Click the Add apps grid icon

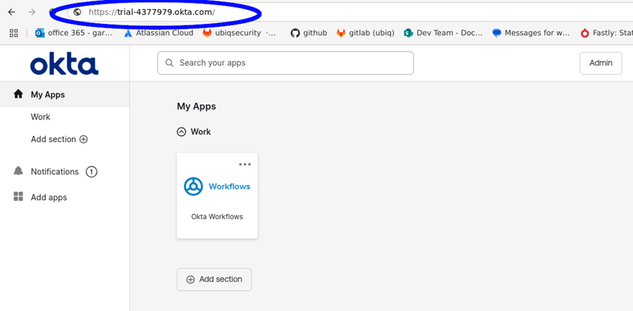tap(18, 196)
